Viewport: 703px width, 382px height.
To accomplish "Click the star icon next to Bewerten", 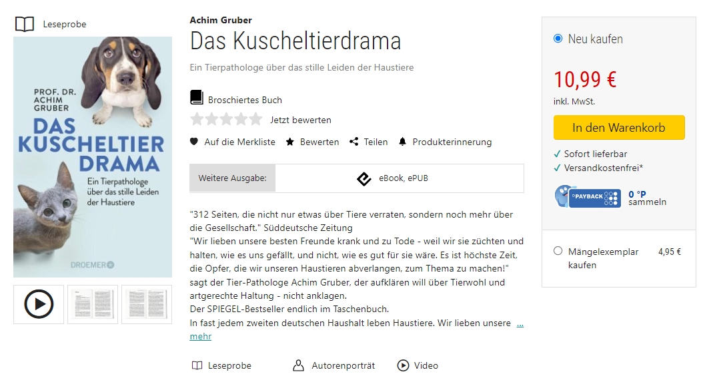I will (290, 142).
